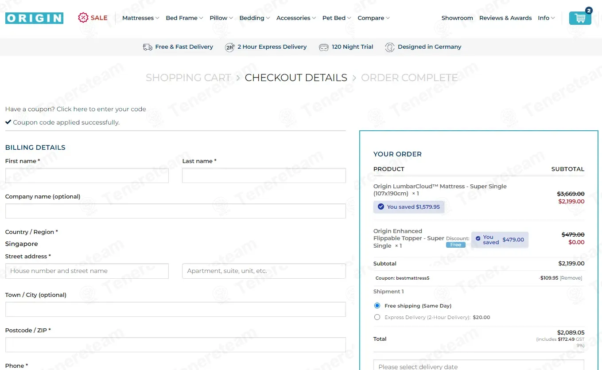
Task: Click the 120 Night Trial mattress icon
Action: pos(324,47)
